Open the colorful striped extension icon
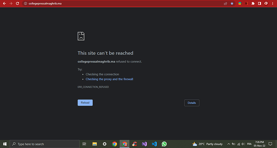Image resolution: width=277 pixels, height=148 pixels. pos(240,3)
